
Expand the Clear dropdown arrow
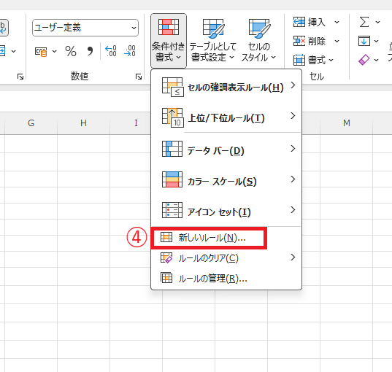pyautogui.click(x=376, y=61)
